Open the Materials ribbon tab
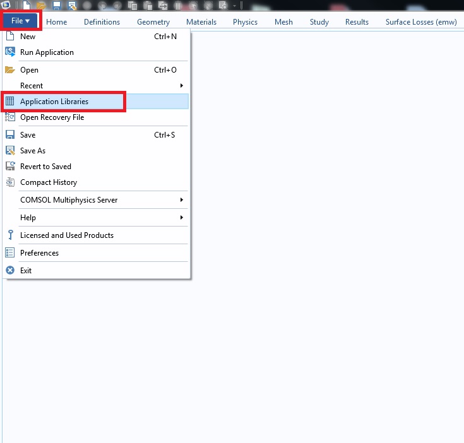This screenshot has width=464, height=443. point(201,22)
